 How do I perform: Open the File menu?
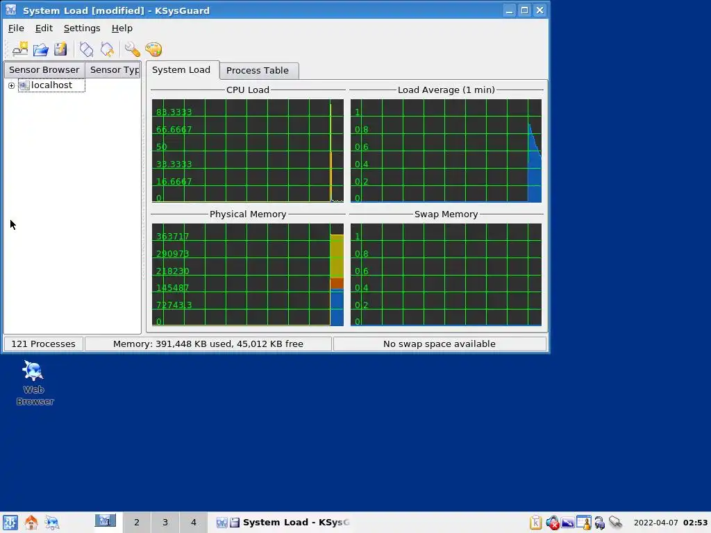(17, 28)
